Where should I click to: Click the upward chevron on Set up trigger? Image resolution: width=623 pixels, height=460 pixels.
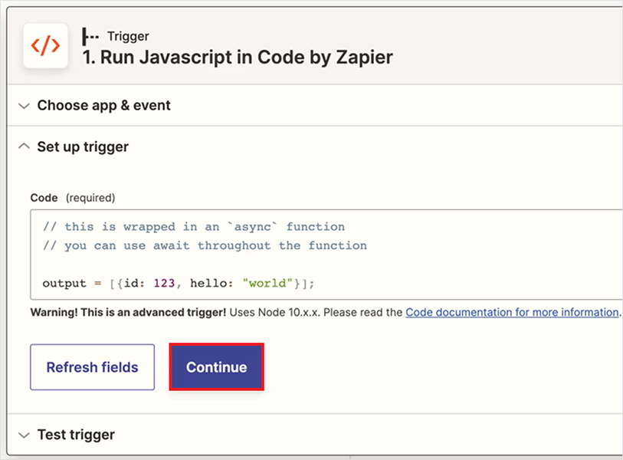(23, 146)
